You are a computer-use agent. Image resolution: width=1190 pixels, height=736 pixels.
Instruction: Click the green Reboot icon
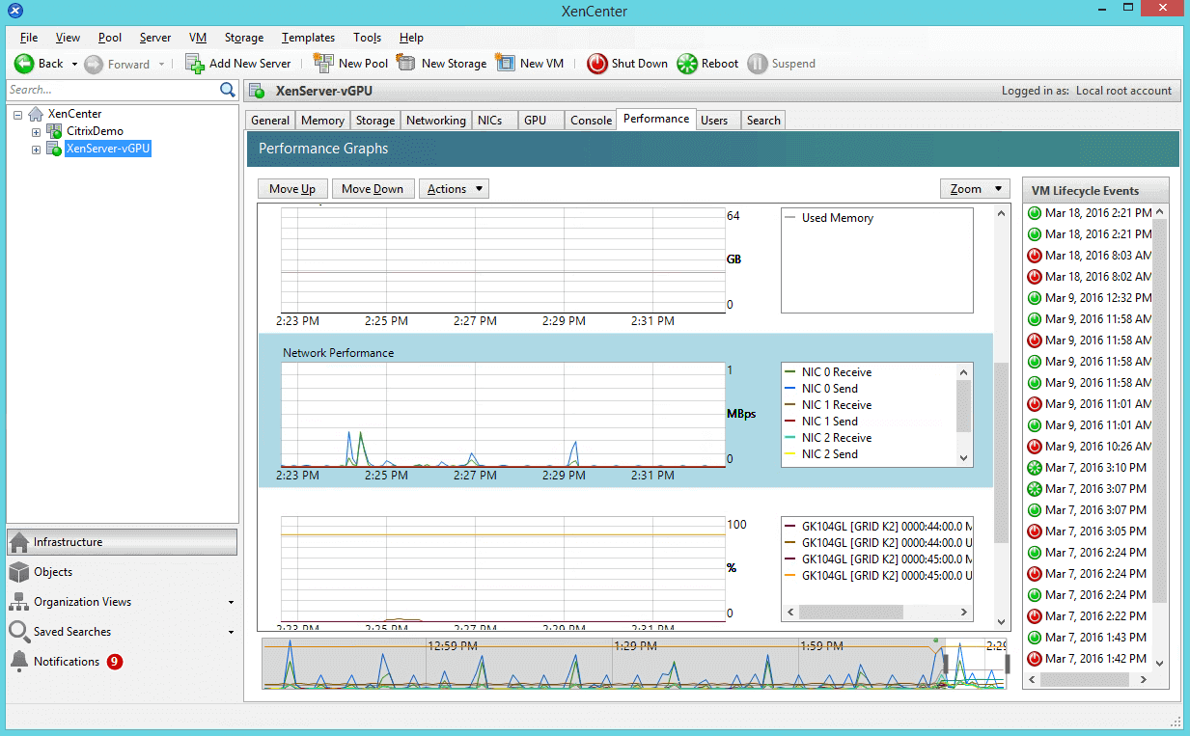(x=687, y=64)
